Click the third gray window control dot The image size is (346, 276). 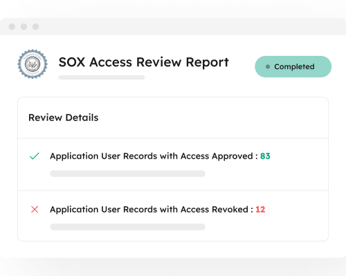35,27
